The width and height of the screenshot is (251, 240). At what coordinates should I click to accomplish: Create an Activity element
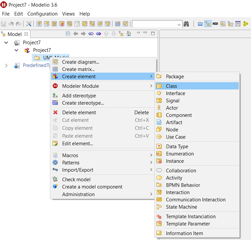point(197,178)
